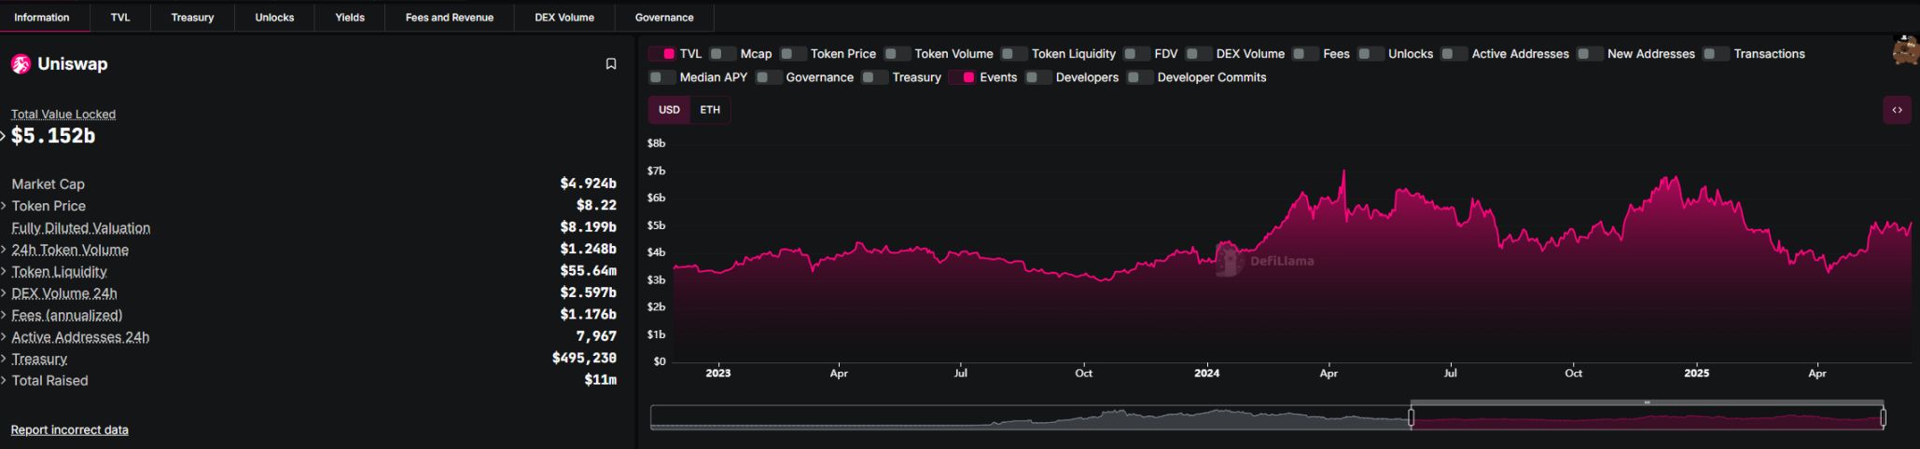Open the Yields tab
1920x449 pixels.
click(350, 18)
